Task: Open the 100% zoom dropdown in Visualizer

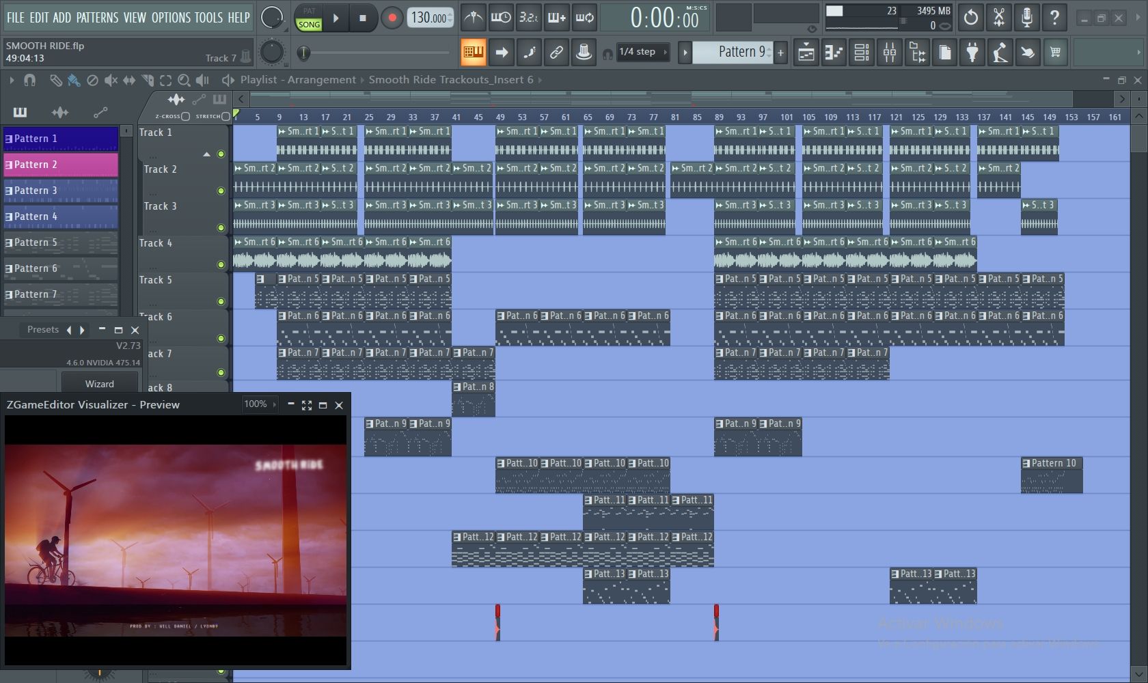Action: (260, 404)
